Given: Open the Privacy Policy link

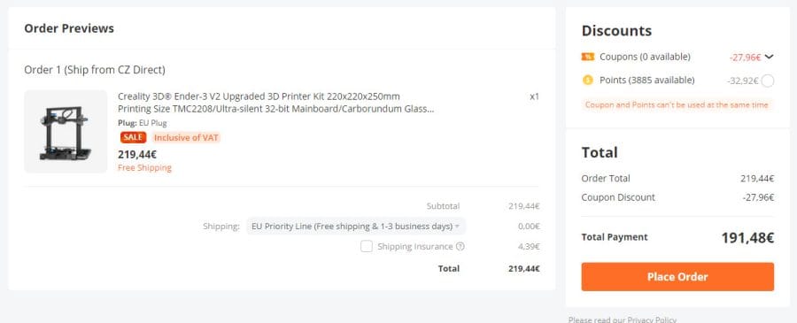Looking at the screenshot, I should click(652, 319).
